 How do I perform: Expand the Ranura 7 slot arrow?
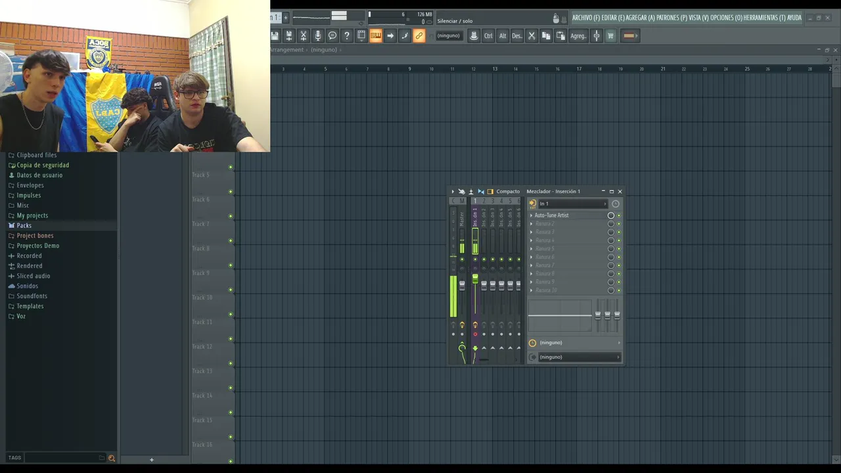tap(532, 265)
